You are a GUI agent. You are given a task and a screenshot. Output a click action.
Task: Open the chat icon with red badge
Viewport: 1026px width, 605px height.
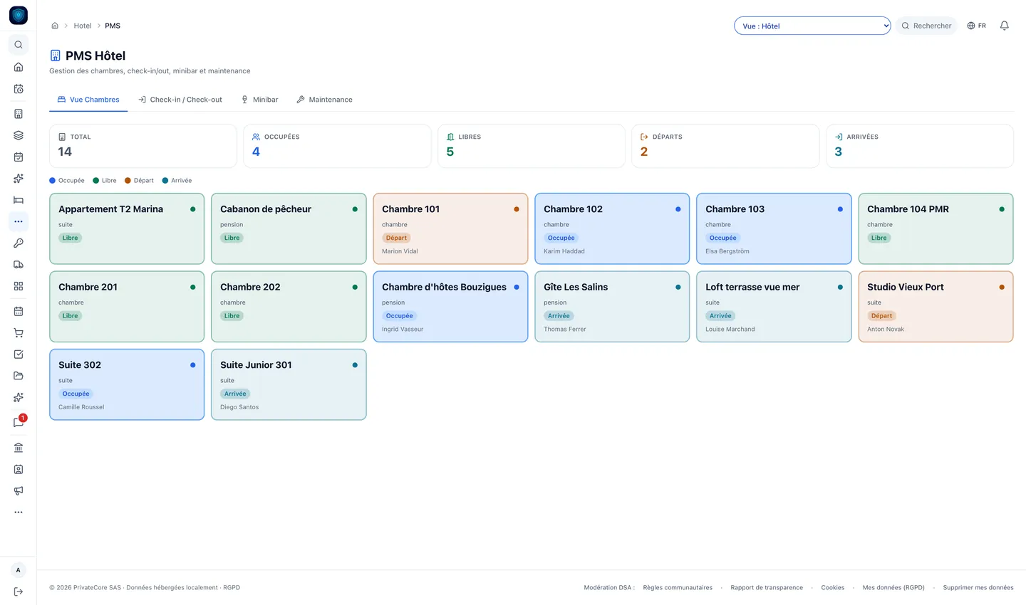click(19, 422)
